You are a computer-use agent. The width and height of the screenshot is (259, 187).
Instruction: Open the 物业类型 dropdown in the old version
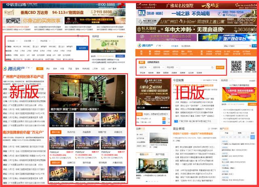point(172,67)
